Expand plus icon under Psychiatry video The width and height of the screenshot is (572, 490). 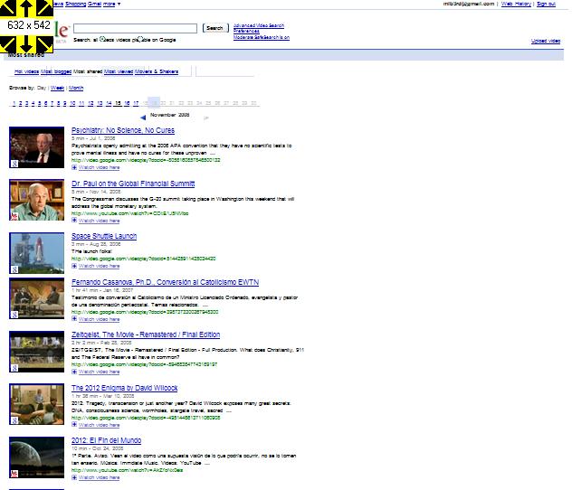74,167
